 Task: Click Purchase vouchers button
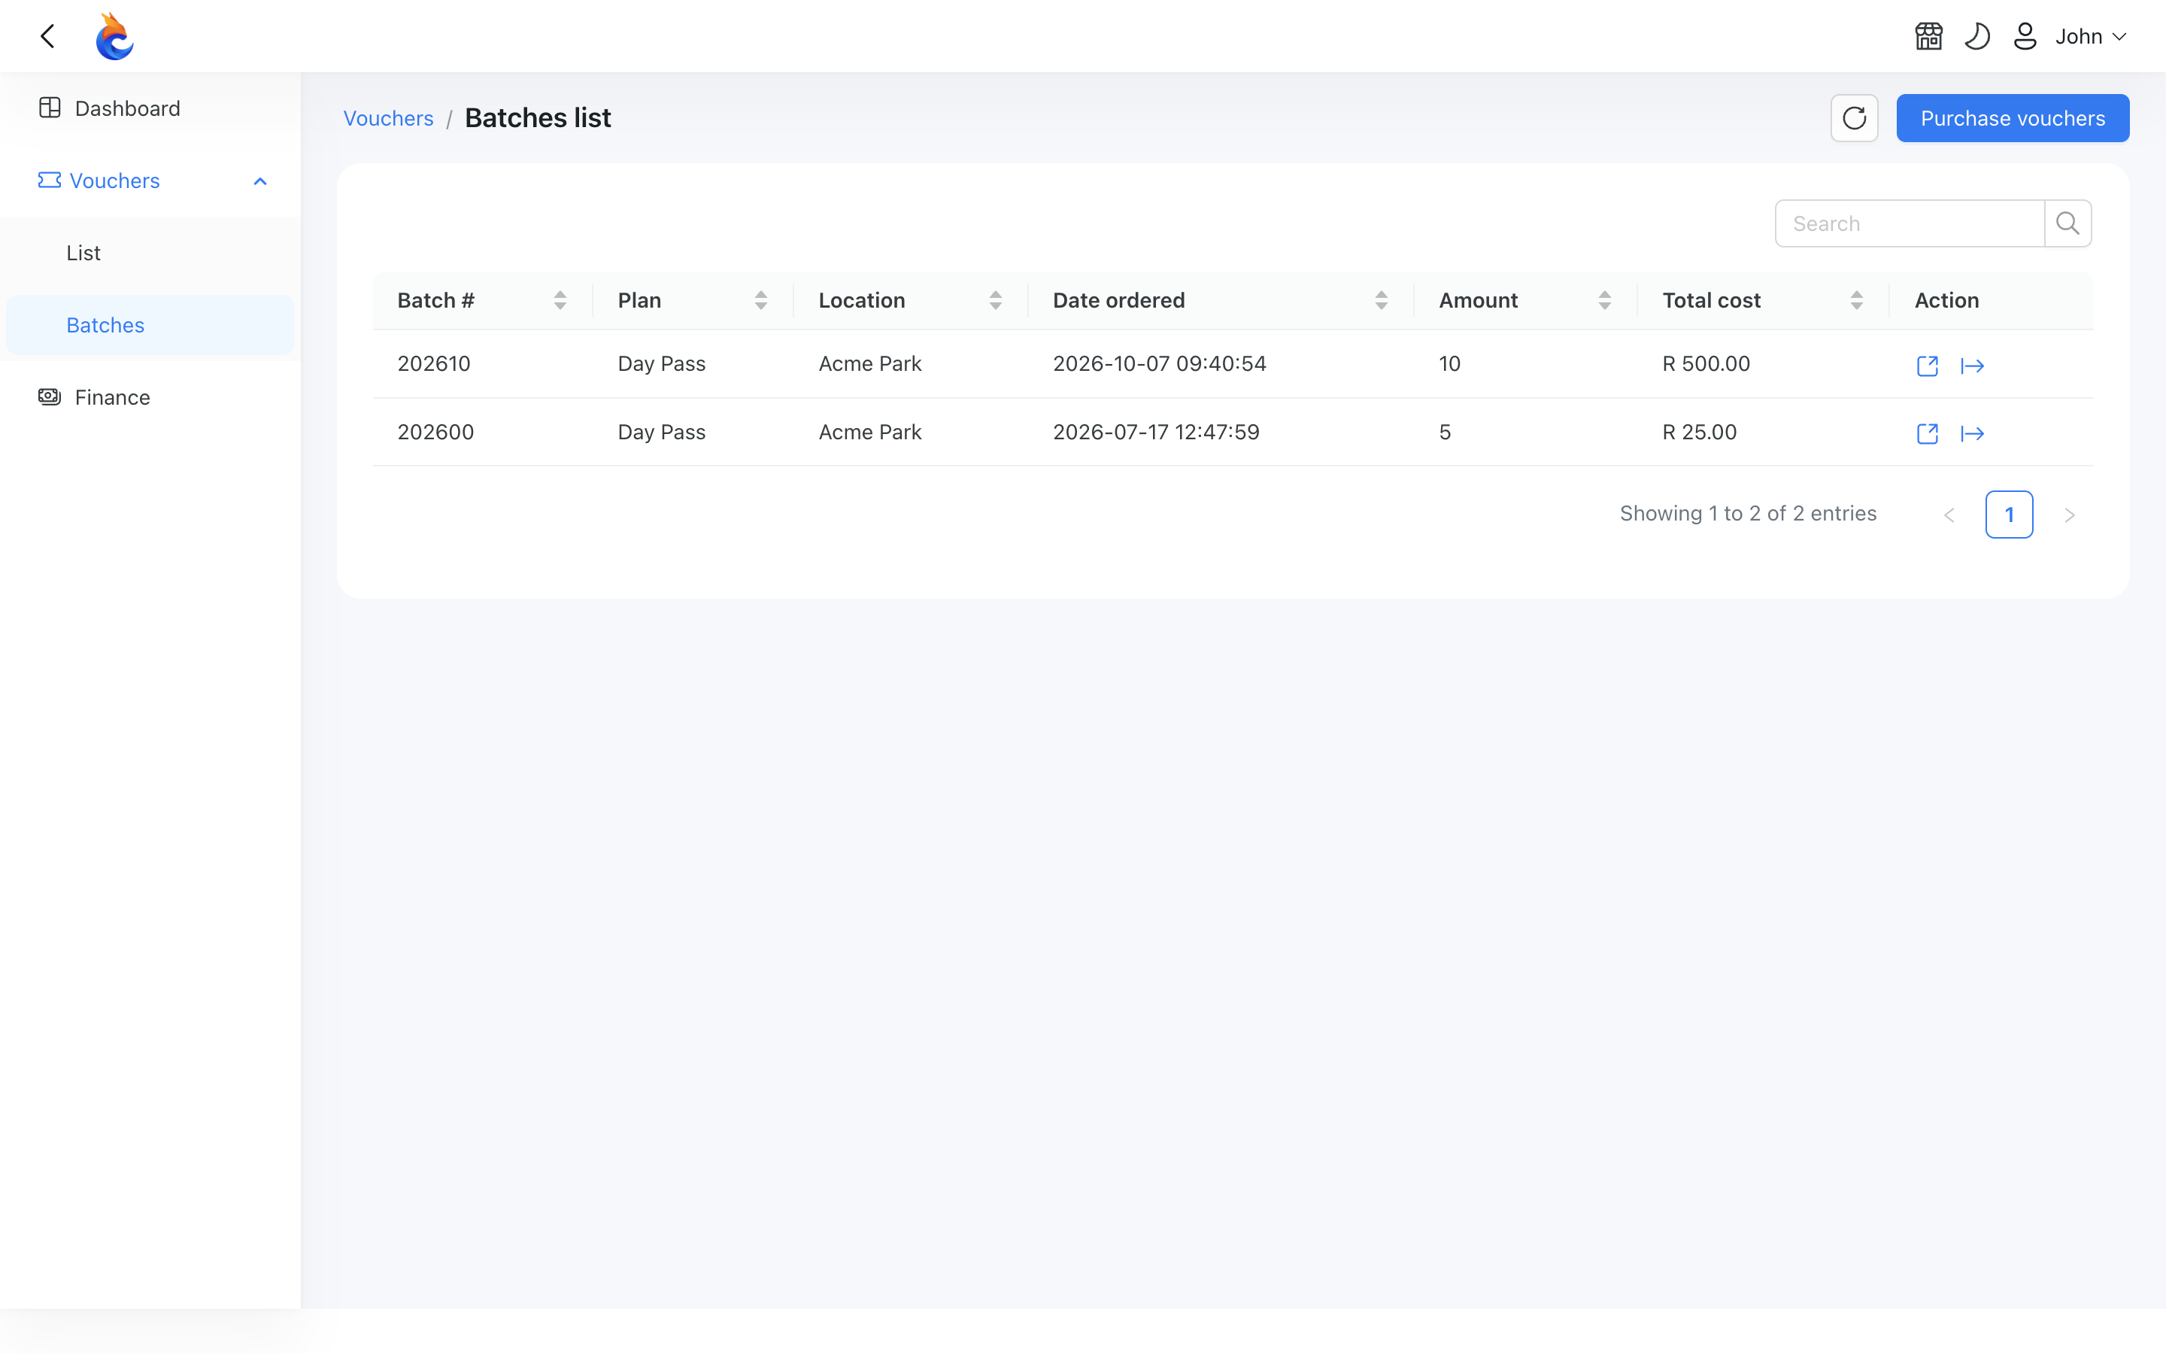tap(2013, 118)
